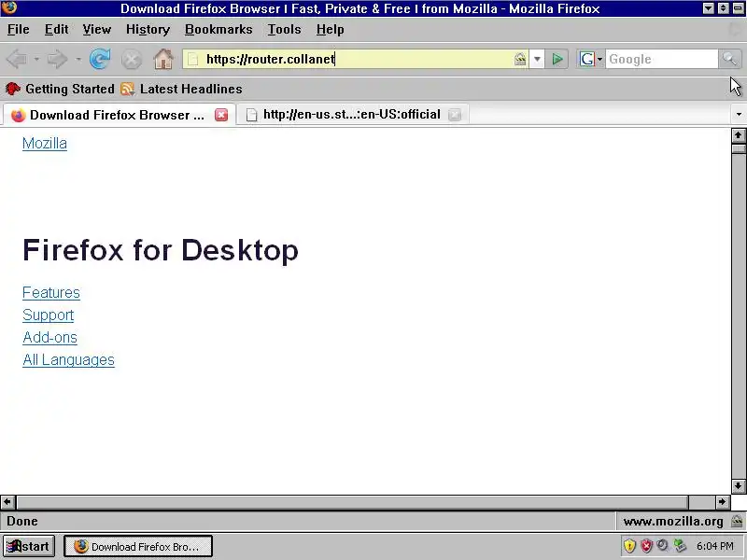Click the Download Firefox taskbar button
Image resolution: width=747 pixels, height=560 pixels.
click(138, 546)
